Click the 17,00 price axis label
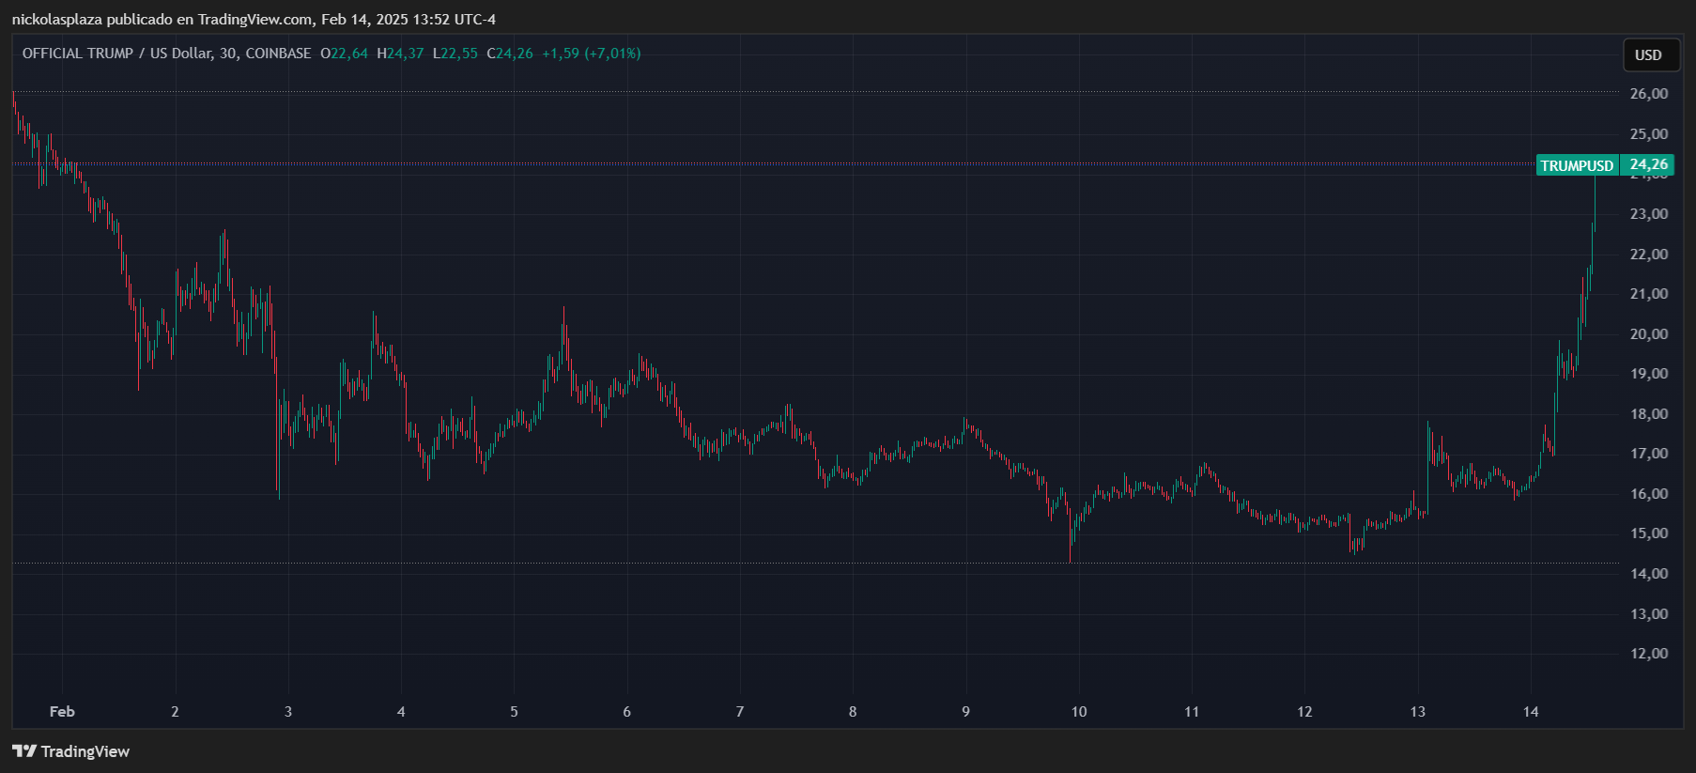 [x=1649, y=454]
